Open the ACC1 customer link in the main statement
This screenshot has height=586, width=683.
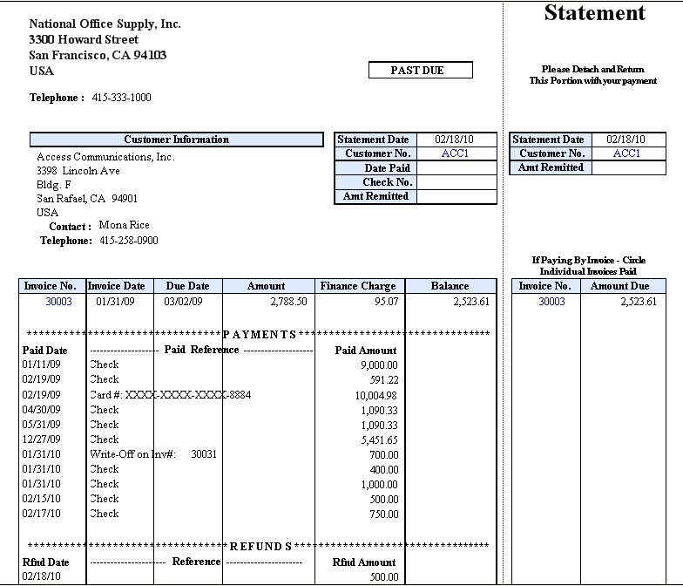click(455, 153)
